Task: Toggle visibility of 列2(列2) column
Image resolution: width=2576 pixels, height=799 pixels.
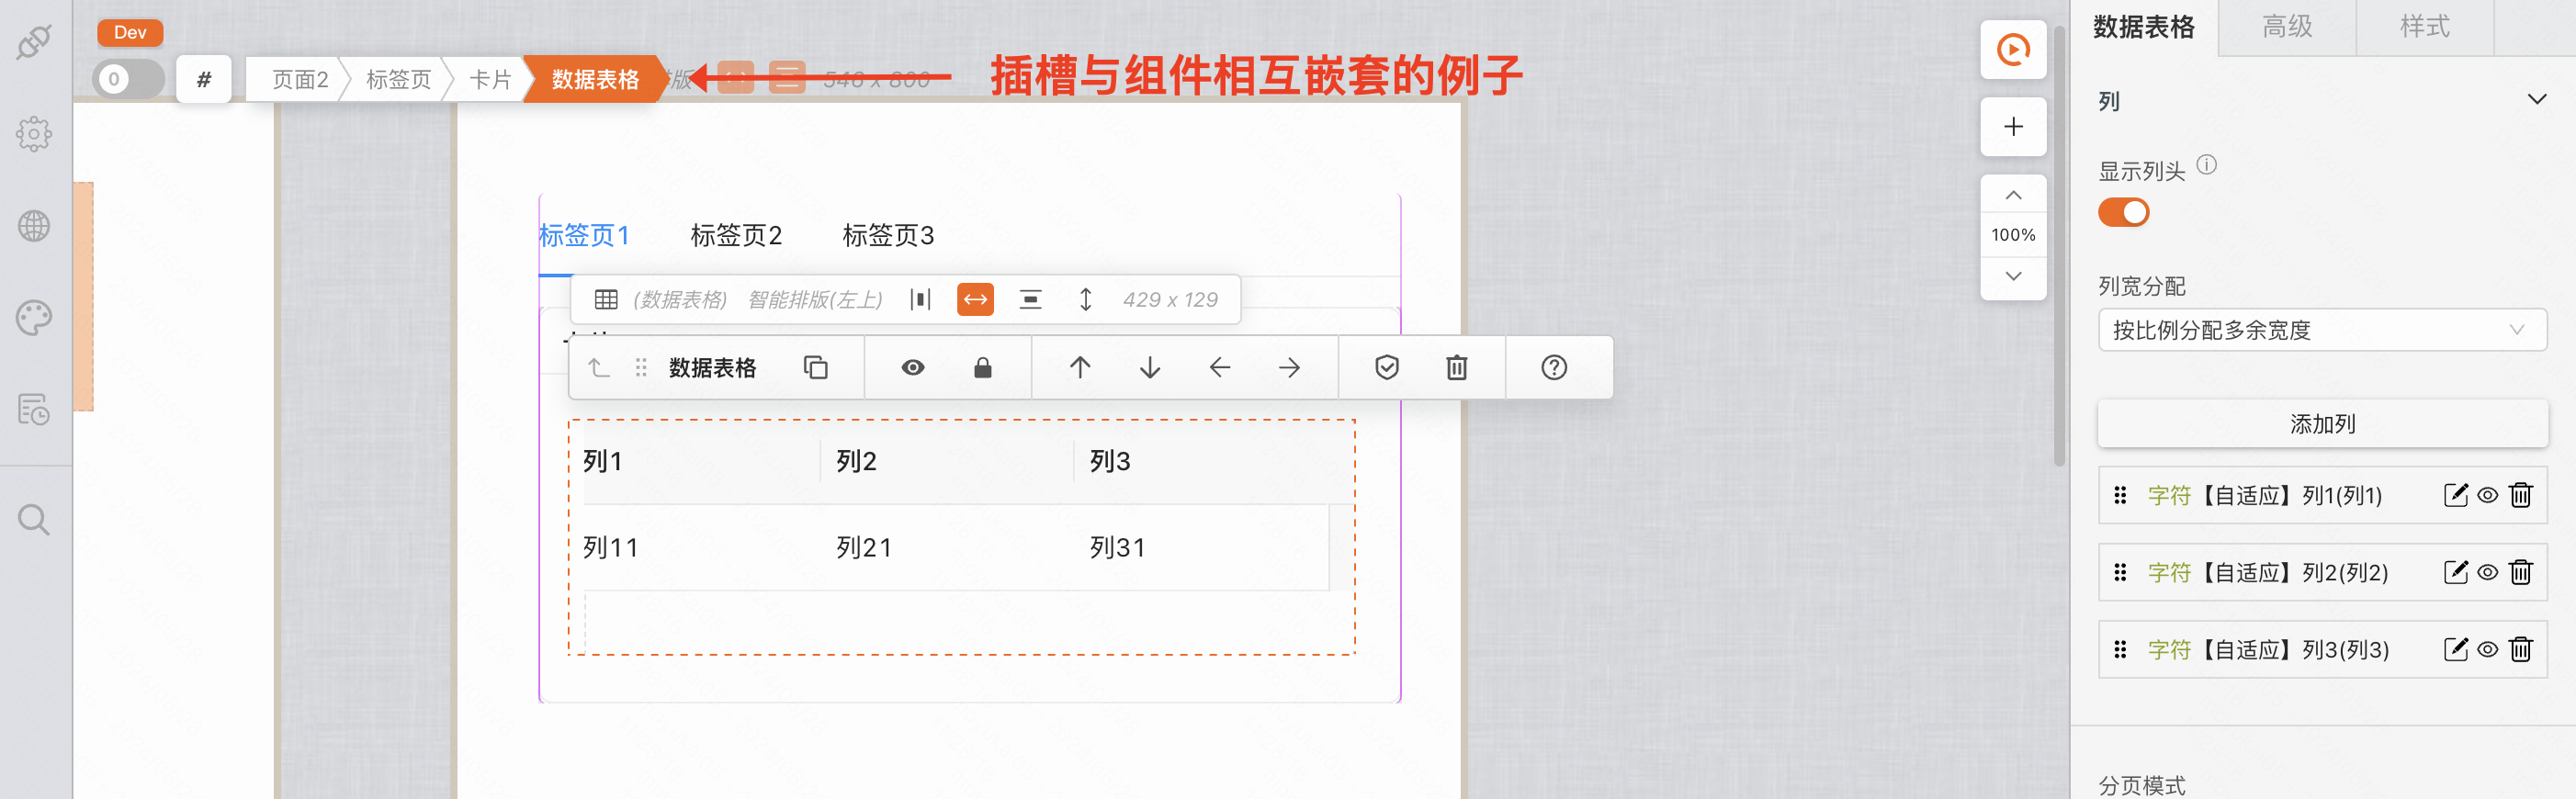Action: 2487,572
